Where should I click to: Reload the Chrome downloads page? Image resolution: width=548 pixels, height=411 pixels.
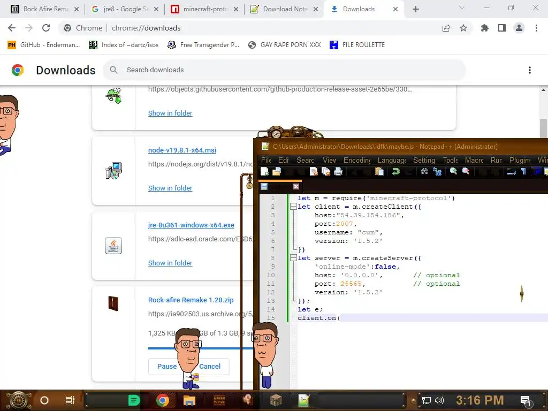46,28
